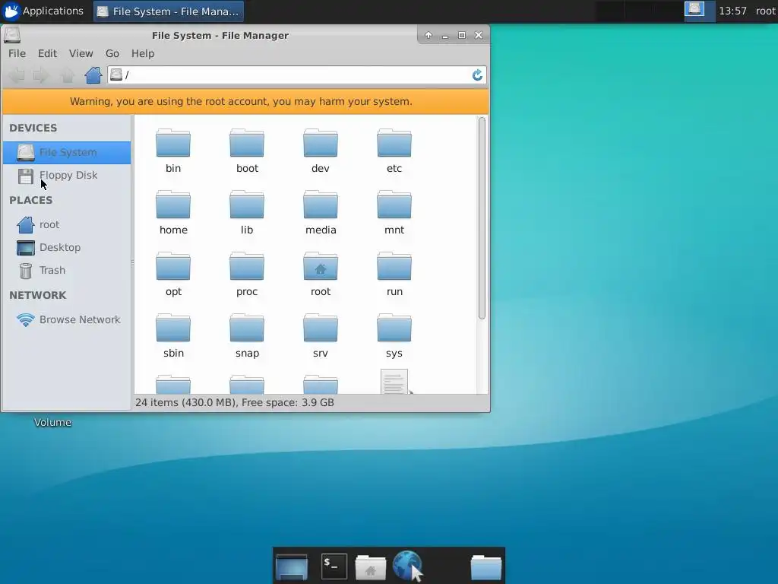The image size is (778, 584).
Task: Open Trash in sidebar
Action: 67,270
